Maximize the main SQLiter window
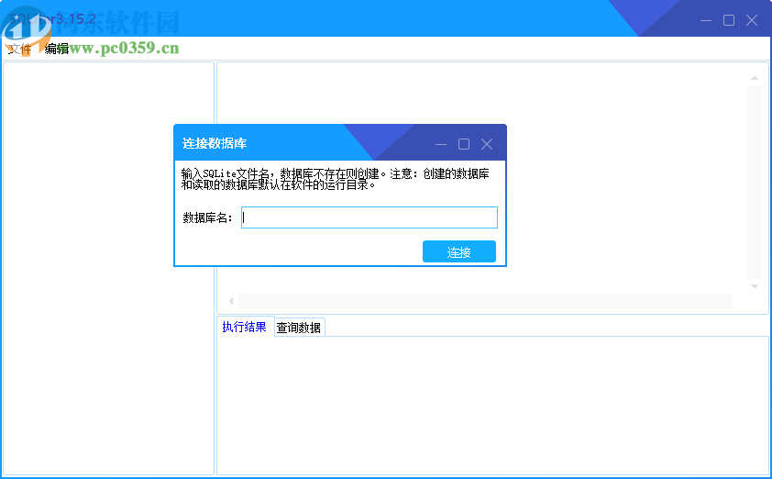772x479 pixels. [x=729, y=20]
